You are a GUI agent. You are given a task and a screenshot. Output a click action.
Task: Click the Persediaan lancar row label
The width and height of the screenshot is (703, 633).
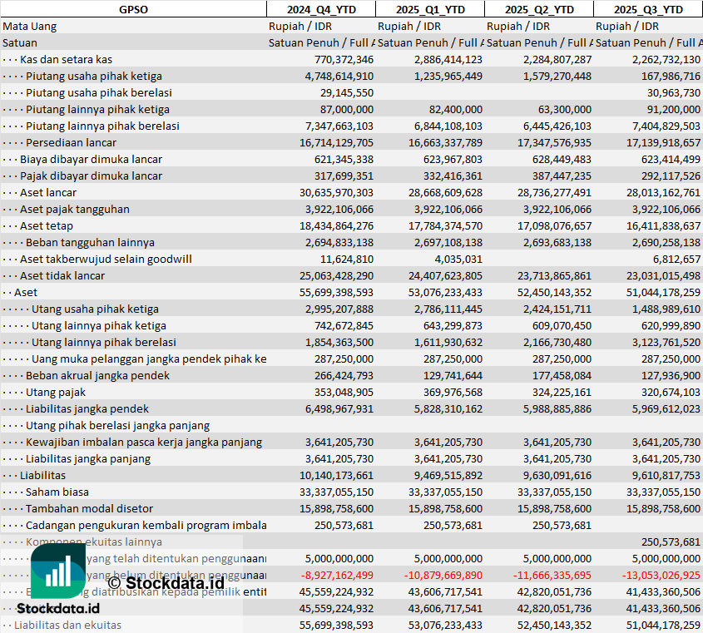[x=71, y=142]
